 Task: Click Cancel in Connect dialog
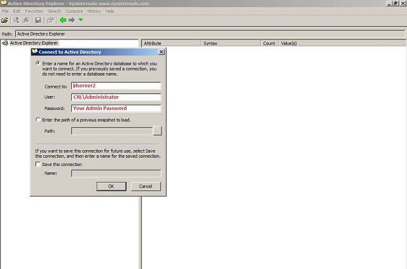click(x=146, y=186)
